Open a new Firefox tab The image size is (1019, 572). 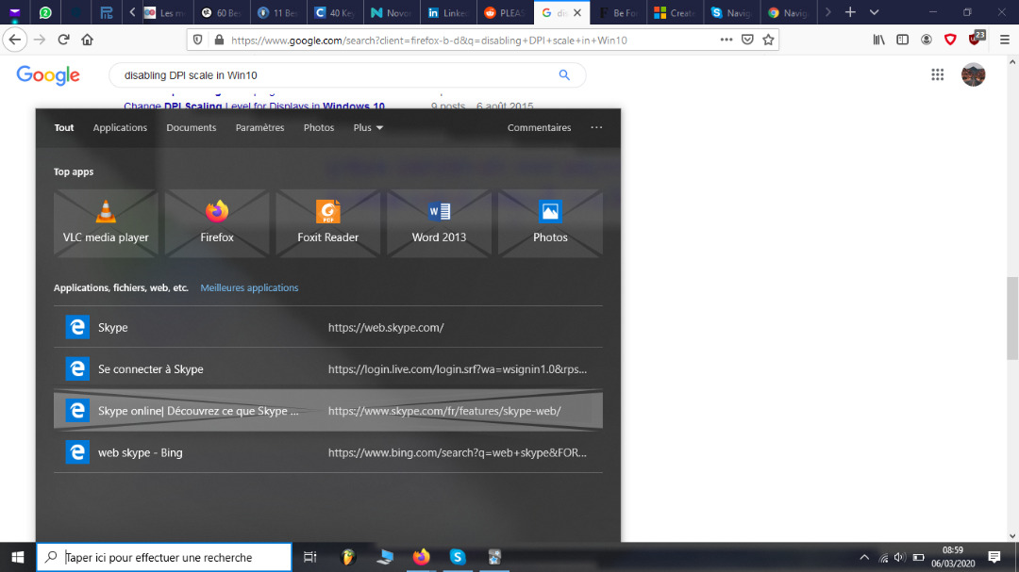click(850, 12)
